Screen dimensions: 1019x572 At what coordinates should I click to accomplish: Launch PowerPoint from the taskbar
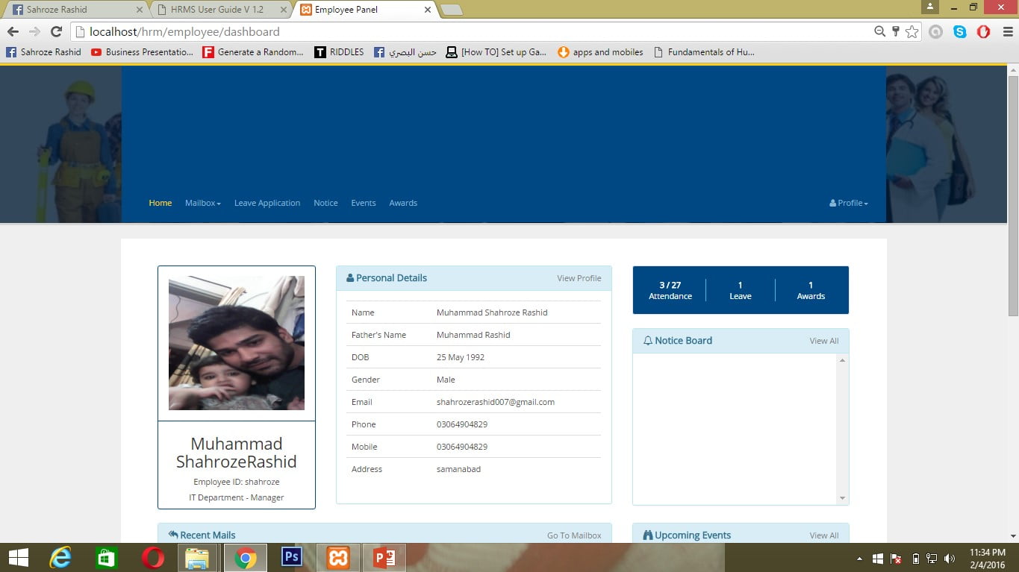pyautogui.click(x=384, y=557)
